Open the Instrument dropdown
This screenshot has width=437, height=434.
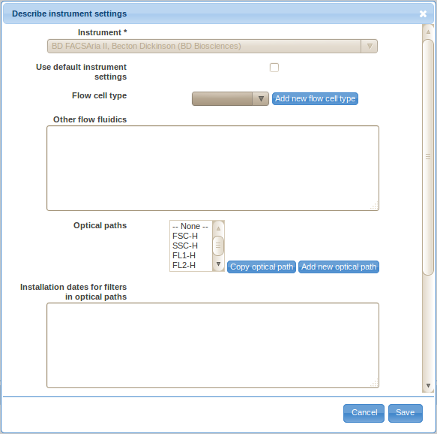212,46
